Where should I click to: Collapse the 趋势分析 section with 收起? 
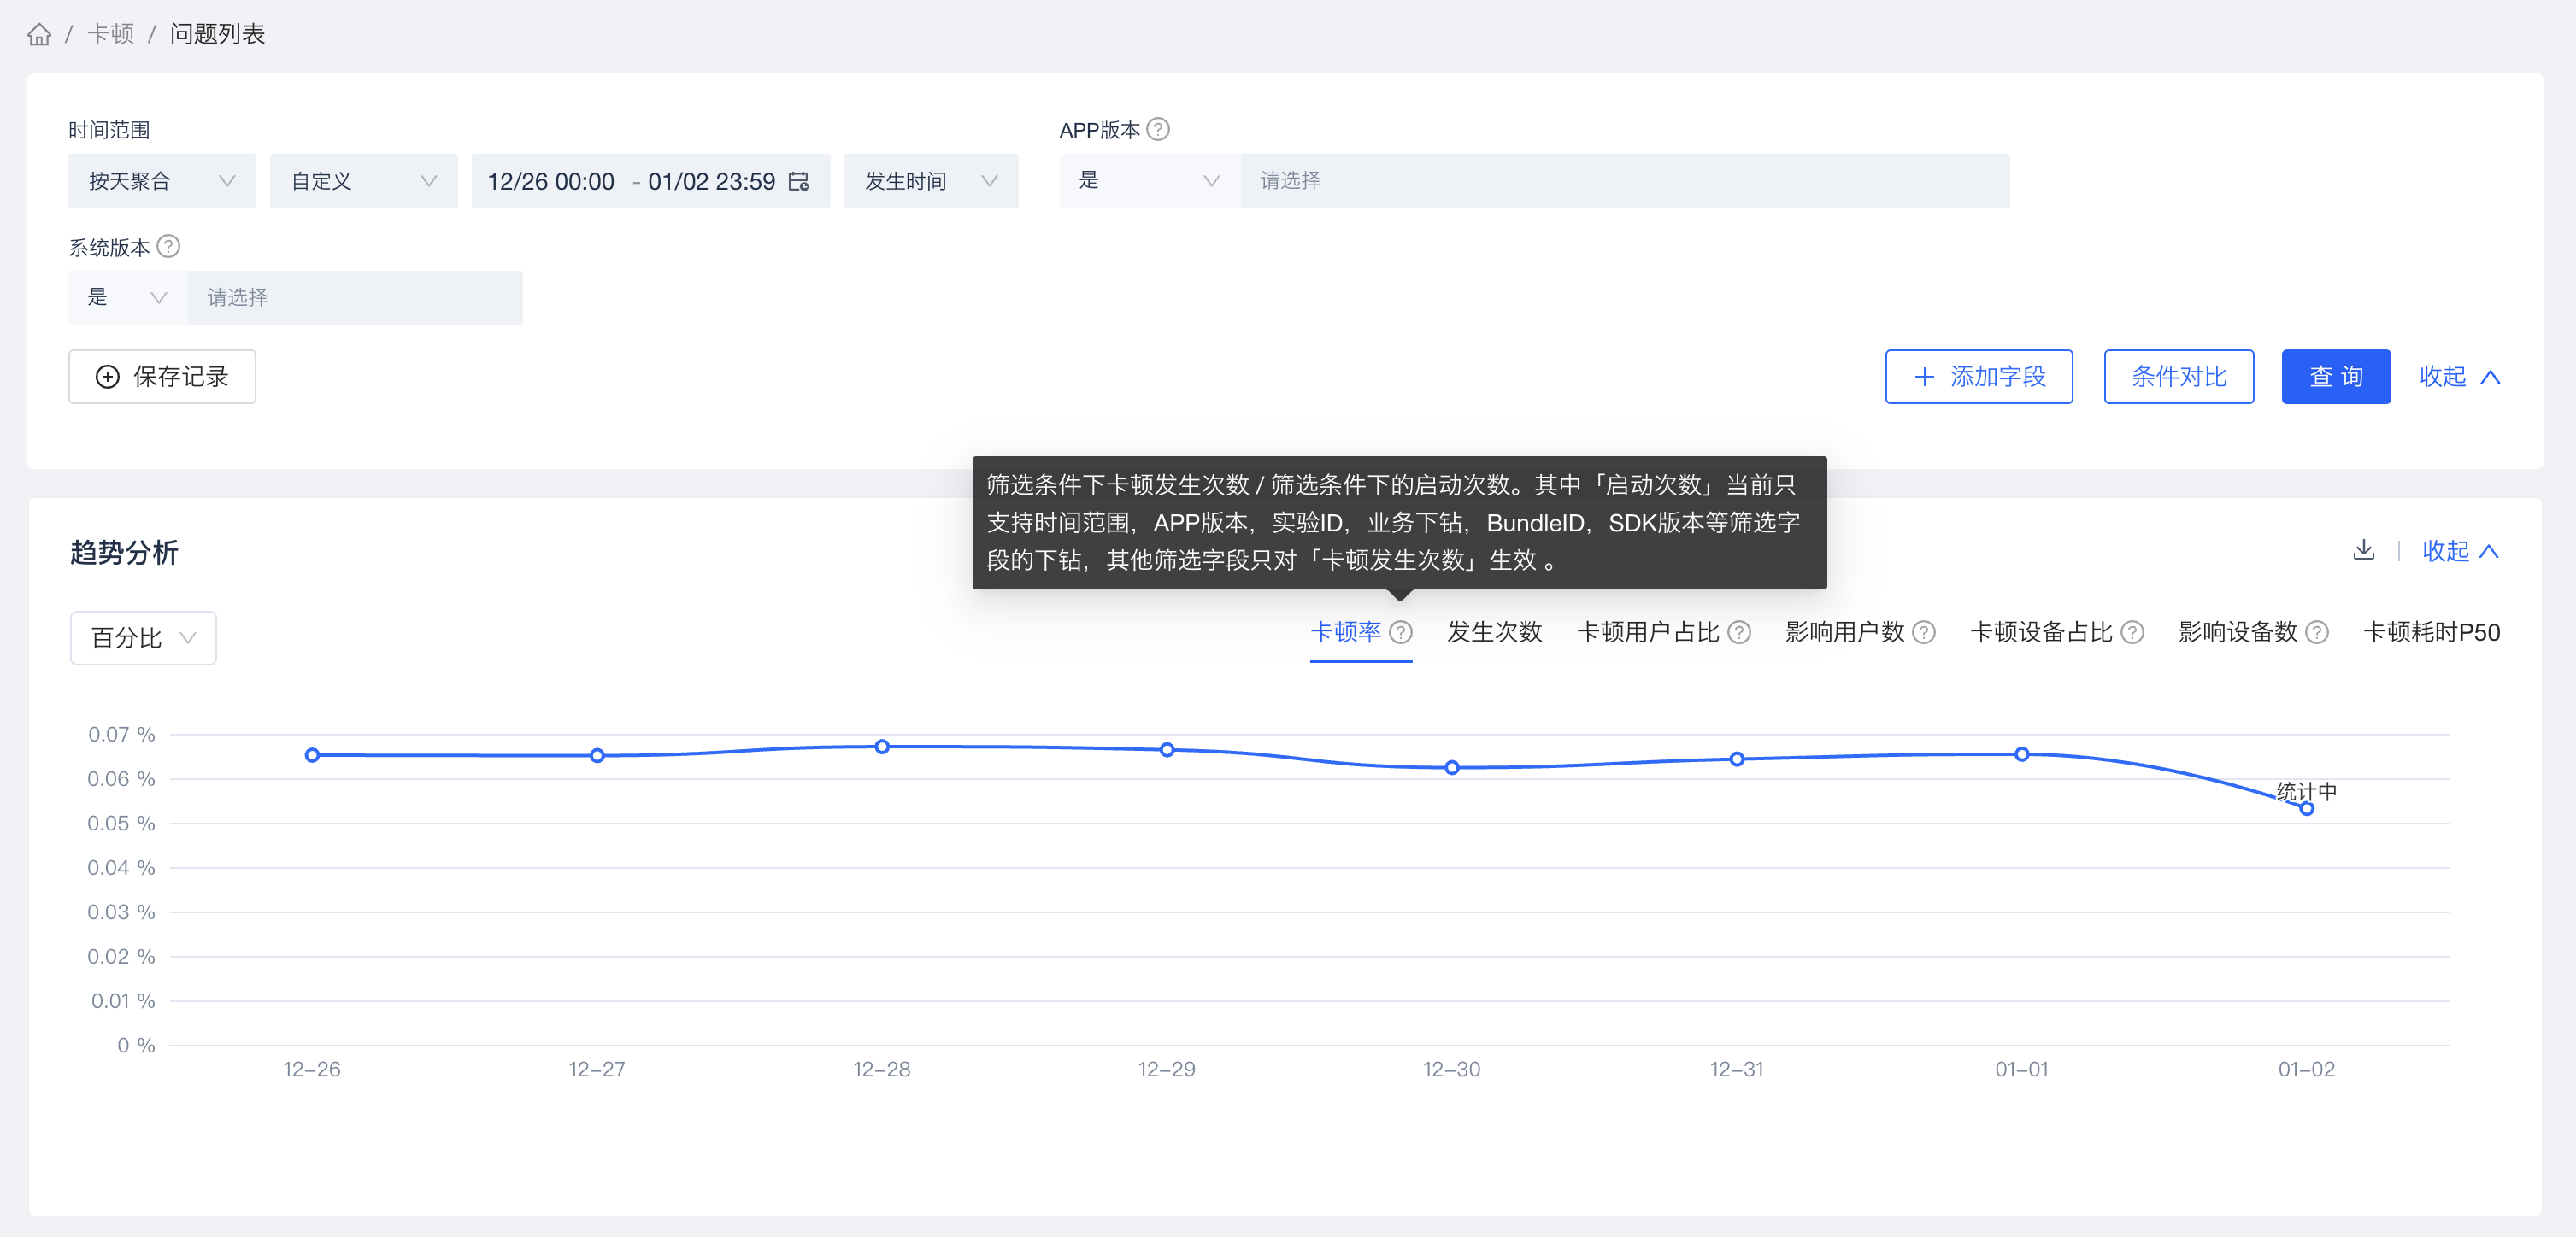pos(2460,552)
